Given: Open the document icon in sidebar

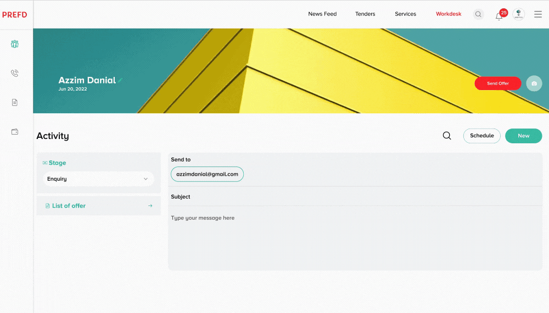Looking at the screenshot, I should [15, 103].
